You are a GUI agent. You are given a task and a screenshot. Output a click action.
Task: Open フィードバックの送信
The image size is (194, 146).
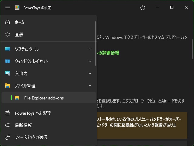(x=49, y=137)
